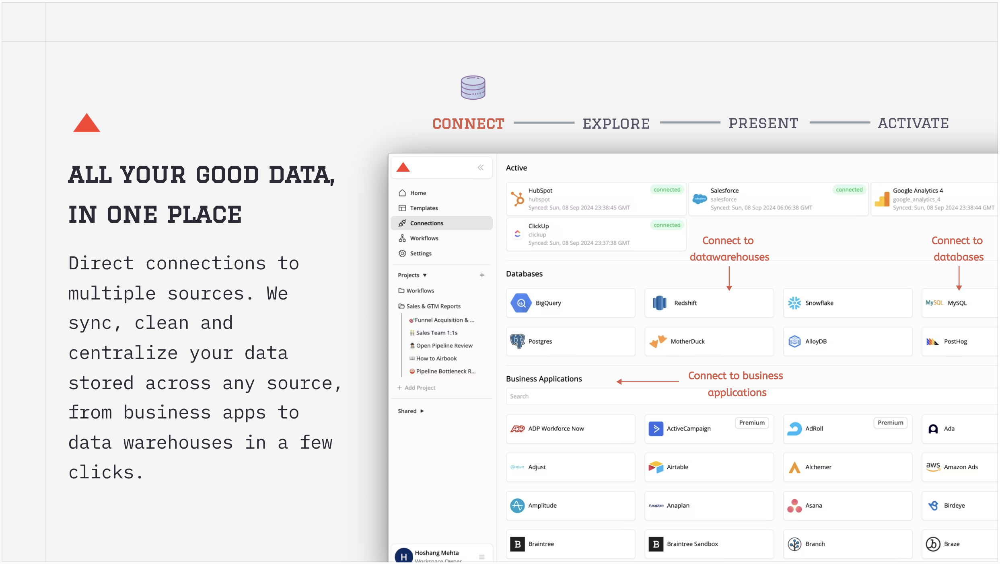Select the Workflows menu item
1000x564 pixels.
click(424, 238)
